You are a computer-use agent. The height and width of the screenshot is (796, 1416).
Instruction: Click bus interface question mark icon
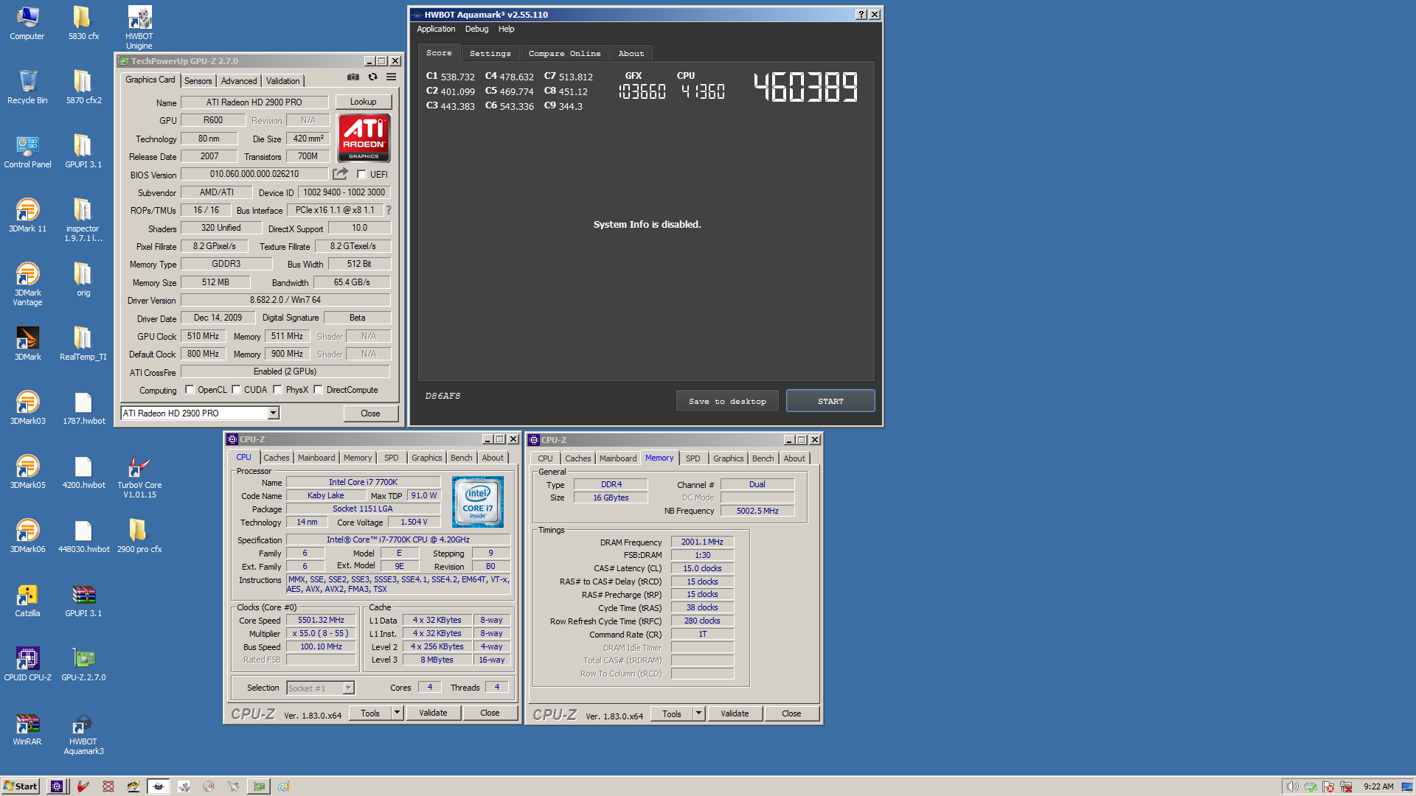[x=389, y=210]
